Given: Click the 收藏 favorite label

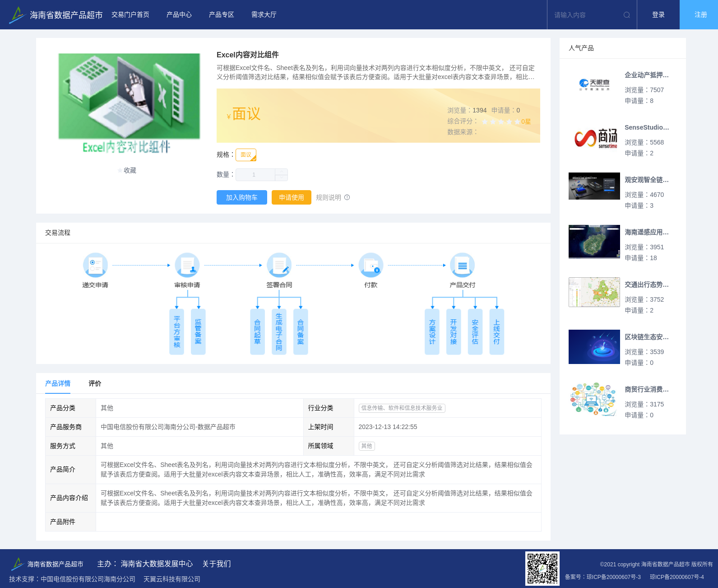Looking at the screenshot, I should coord(130,170).
